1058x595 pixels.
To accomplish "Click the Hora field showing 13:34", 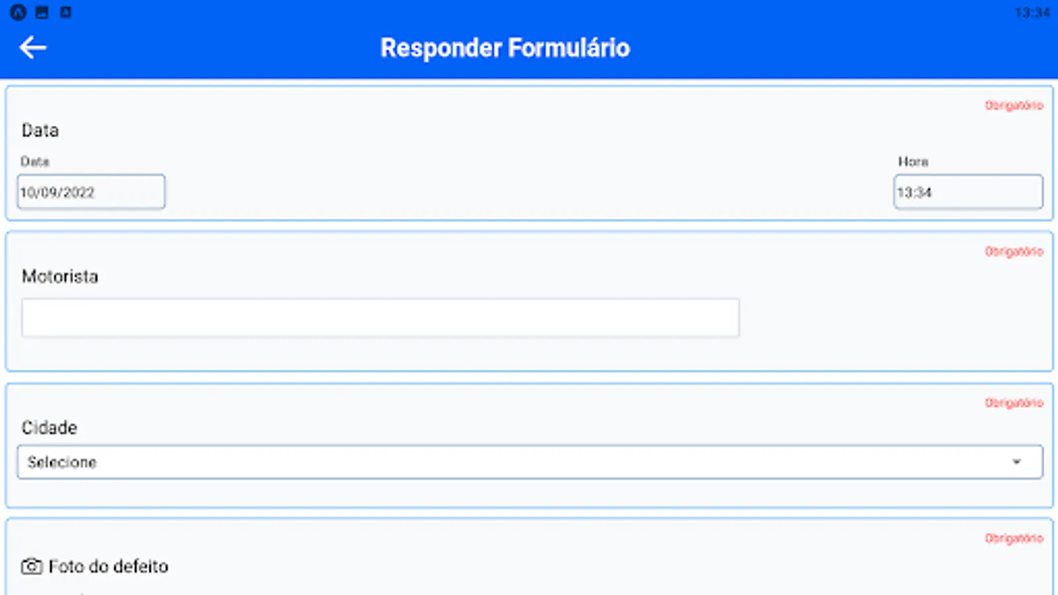I will [967, 192].
